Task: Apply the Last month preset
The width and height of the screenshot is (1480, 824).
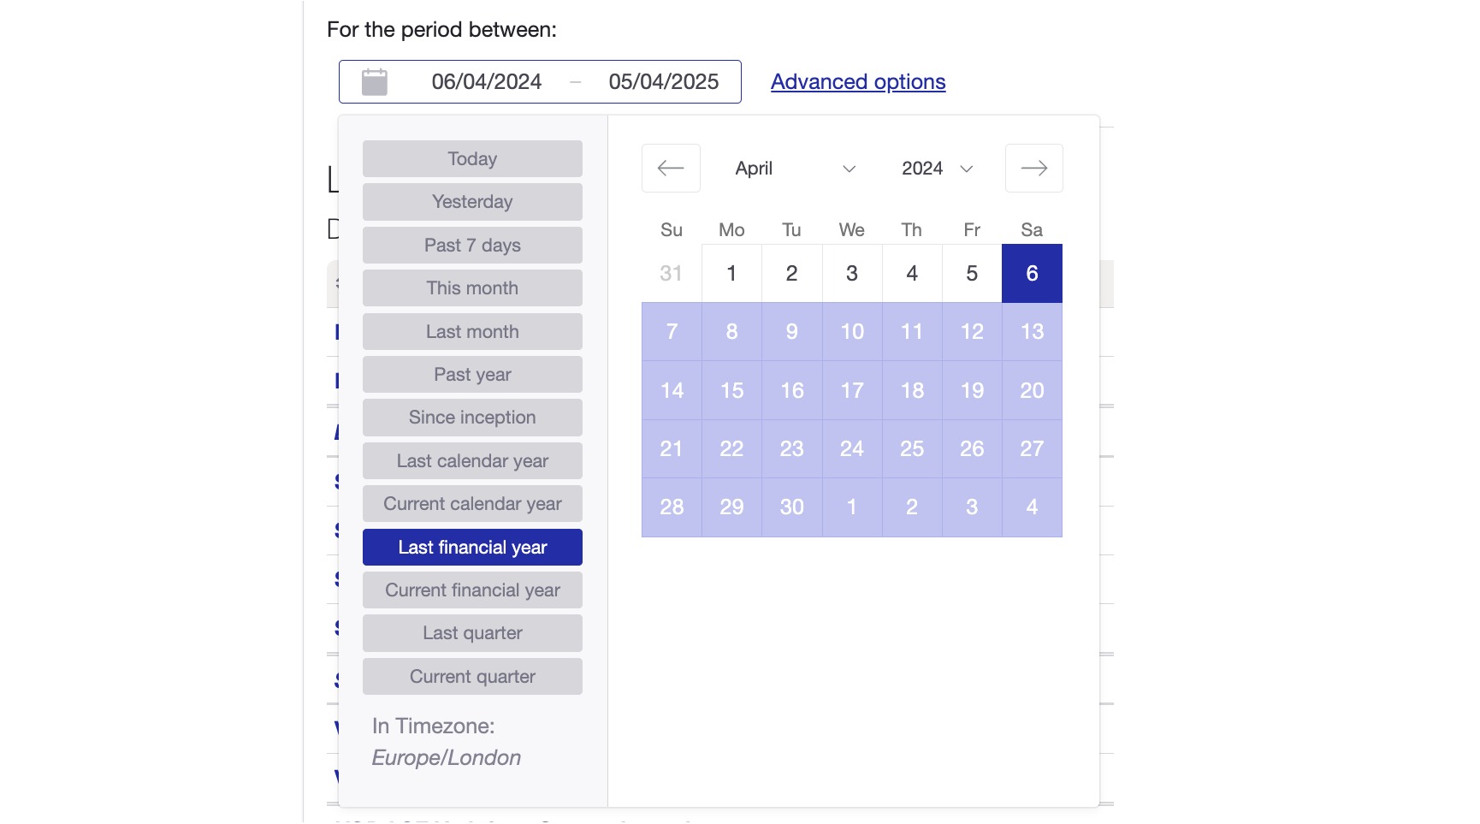Action: coord(471,331)
